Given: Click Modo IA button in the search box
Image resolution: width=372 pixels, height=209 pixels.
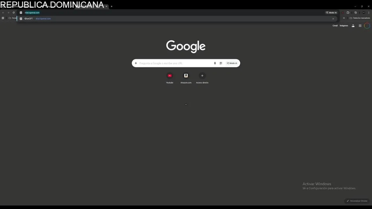Looking at the screenshot, I should click(x=232, y=63).
